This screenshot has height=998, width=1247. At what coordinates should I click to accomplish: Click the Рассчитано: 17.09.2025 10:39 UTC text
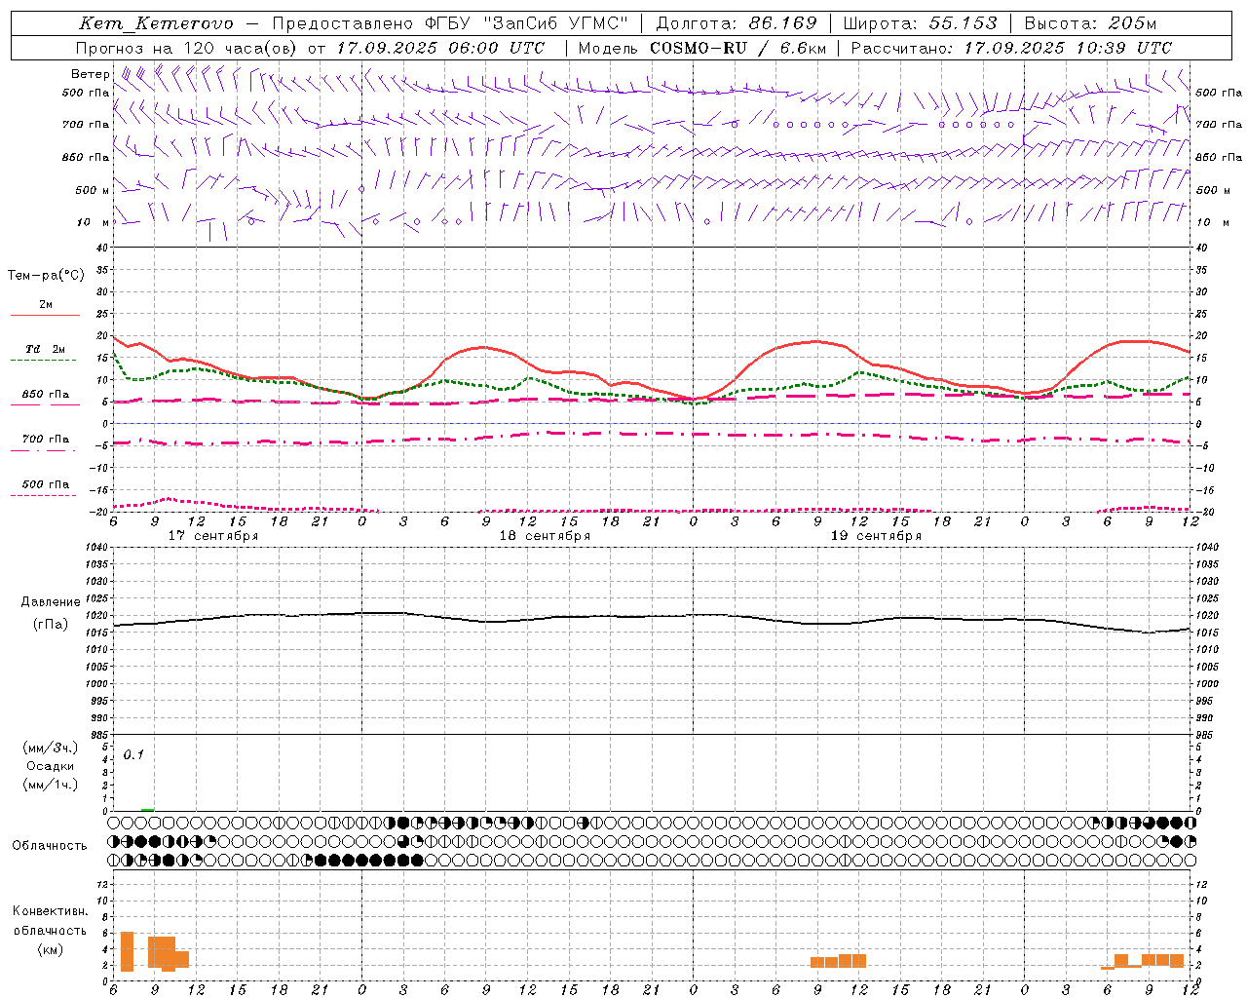pyautogui.click(x=1011, y=48)
